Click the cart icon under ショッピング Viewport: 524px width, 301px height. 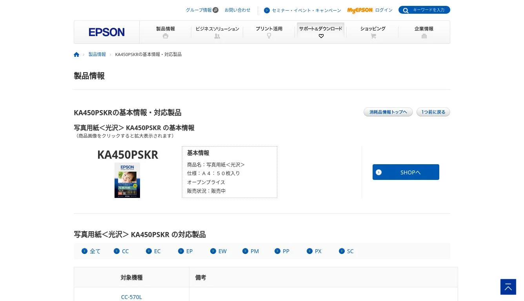click(373, 36)
